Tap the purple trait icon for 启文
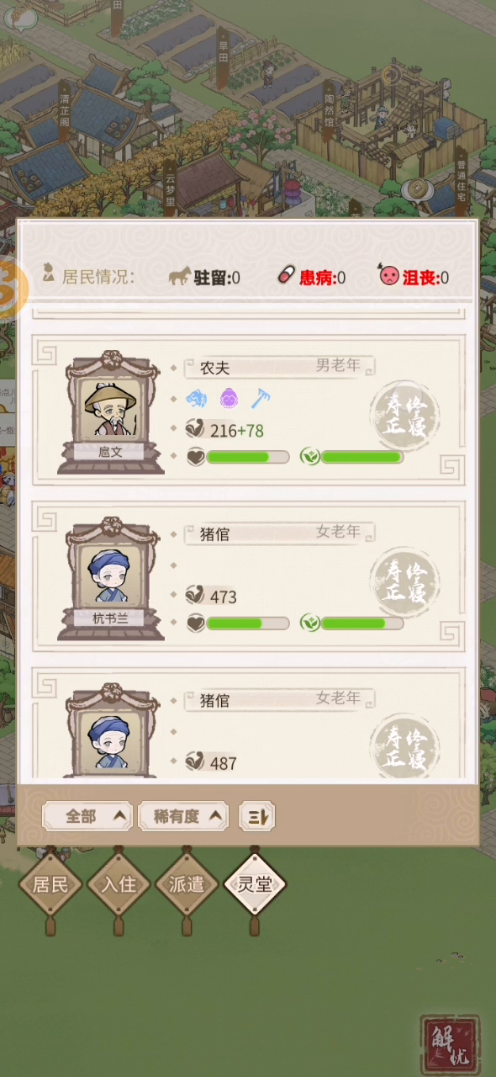This screenshot has width=496, height=1077. (x=229, y=398)
